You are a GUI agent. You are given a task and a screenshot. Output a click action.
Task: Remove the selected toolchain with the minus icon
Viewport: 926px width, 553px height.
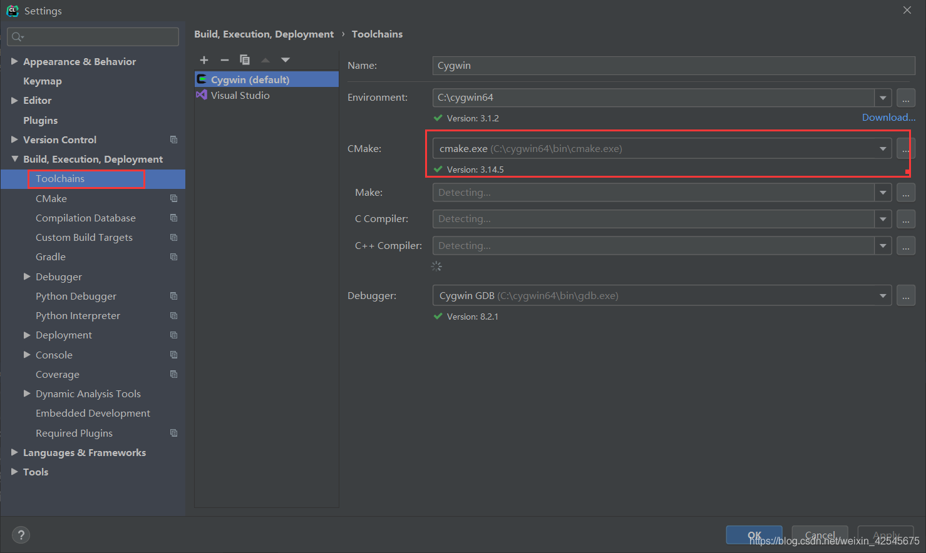pos(224,59)
